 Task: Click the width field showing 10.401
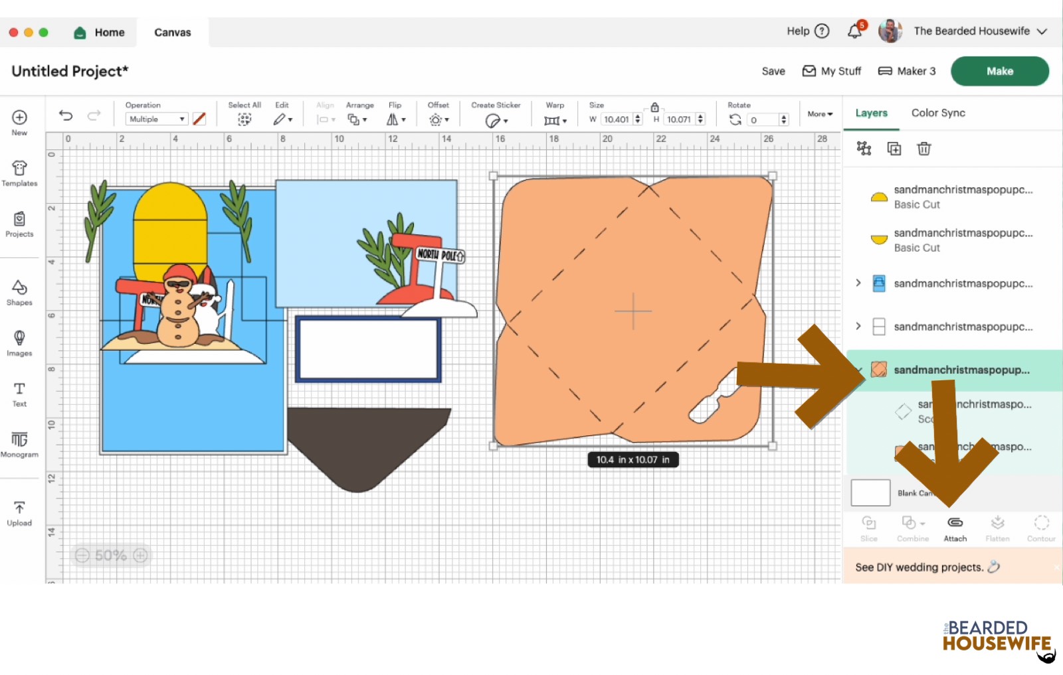[617, 119]
